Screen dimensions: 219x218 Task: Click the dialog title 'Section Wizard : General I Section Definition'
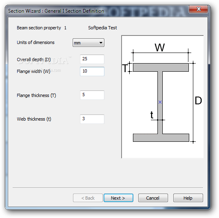tap(56, 11)
